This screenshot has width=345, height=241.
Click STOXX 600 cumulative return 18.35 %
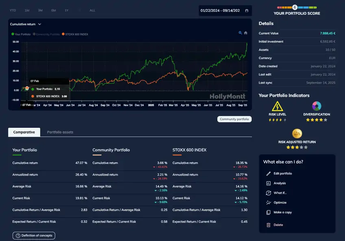pyautogui.click(x=241, y=163)
